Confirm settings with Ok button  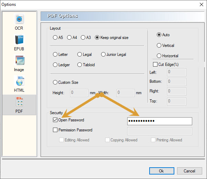(162, 171)
